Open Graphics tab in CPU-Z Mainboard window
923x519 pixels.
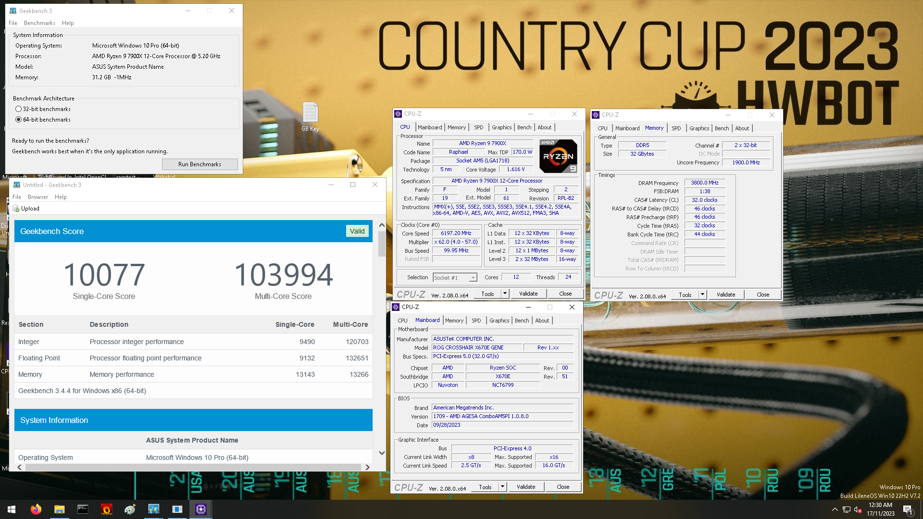tap(499, 321)
